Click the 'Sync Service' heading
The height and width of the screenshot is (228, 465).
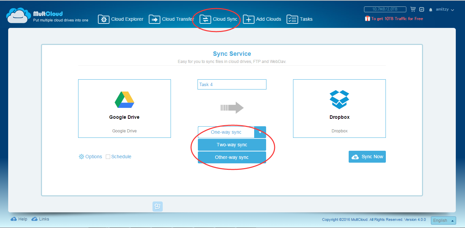pos(232,54)
